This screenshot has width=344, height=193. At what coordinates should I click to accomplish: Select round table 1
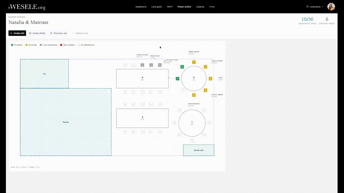tap(192, 123)
